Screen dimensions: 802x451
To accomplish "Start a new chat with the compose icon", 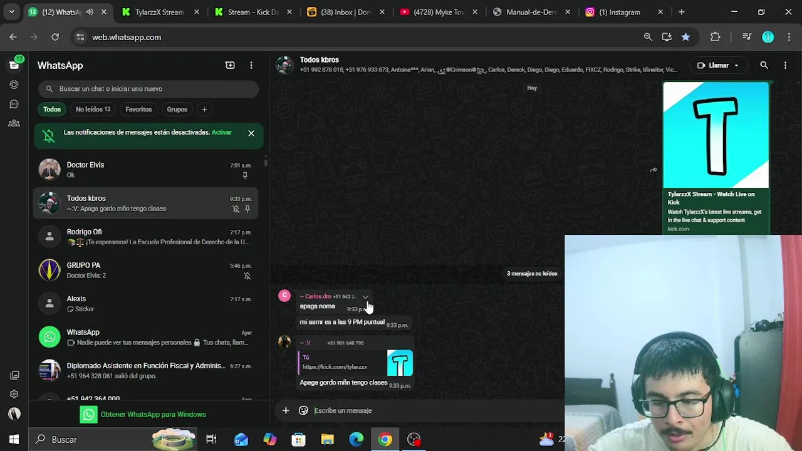I will pyautogui.click(x=230, y=65).
